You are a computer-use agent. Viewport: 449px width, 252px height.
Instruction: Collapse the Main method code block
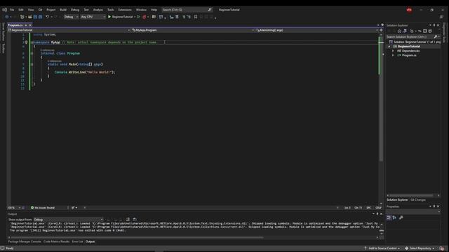coord(32,64)
